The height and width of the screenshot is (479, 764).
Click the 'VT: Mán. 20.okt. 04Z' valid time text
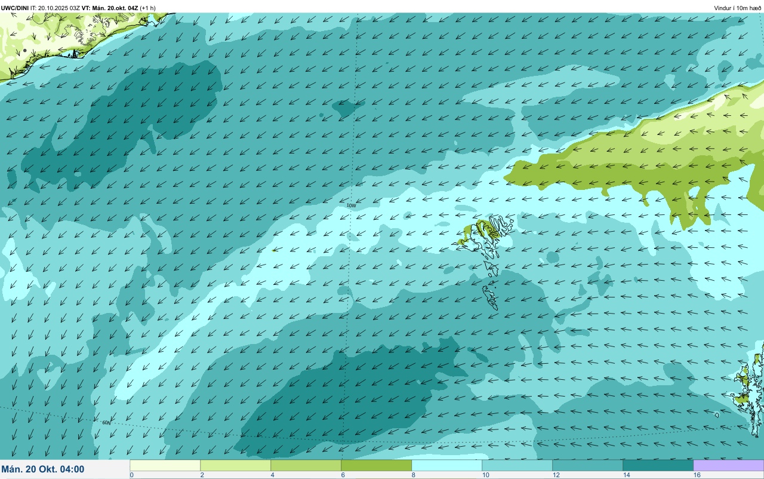[110, 8]
